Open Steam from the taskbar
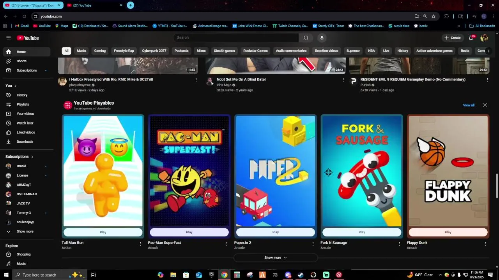This screenshot has height=280, width=499. pyautogui.click(x=301, y=275)
